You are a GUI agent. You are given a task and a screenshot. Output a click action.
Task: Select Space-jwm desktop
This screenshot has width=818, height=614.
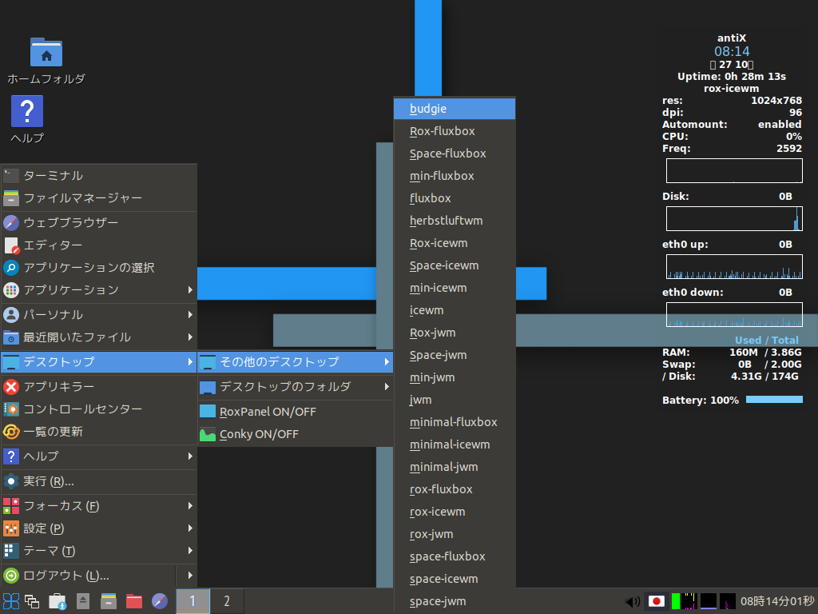click(x=455, y=355)
